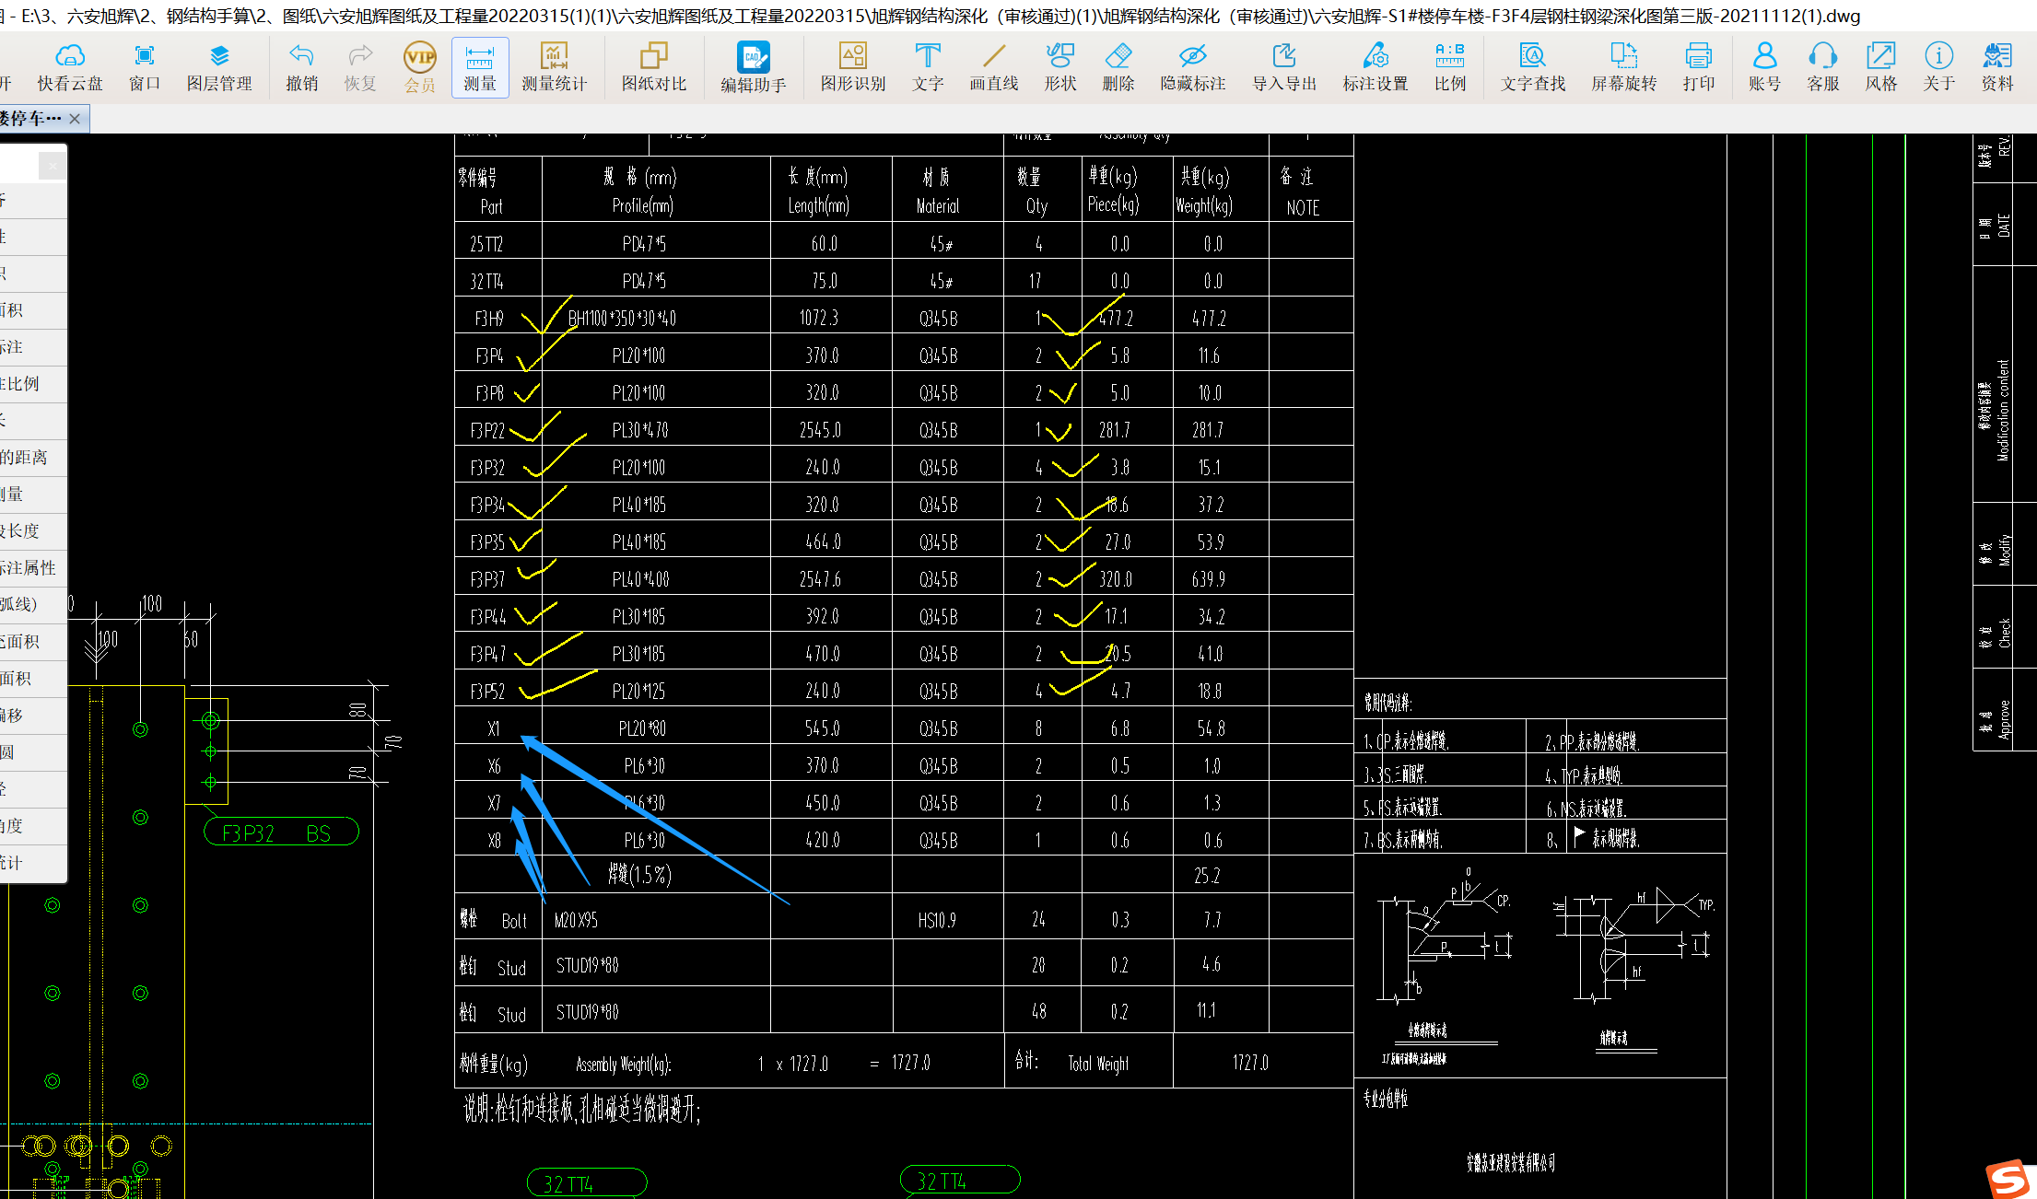
Task: Click the M20X95 bolt specification
Action: [x=576, y=920]
